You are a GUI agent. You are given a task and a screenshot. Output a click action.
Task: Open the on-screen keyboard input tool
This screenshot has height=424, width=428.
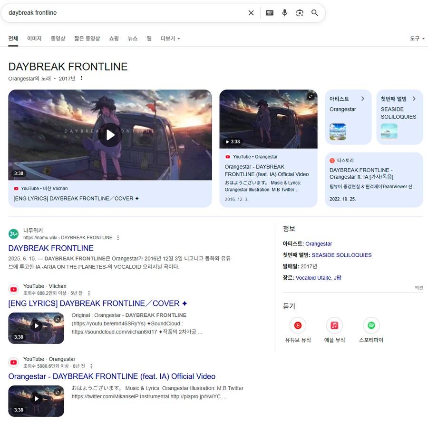pyautogui.click(x=270, y=13)
